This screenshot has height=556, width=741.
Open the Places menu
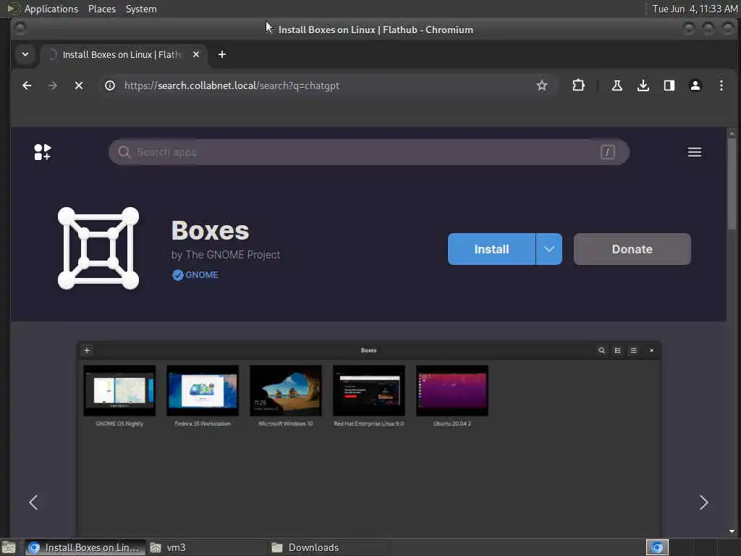click(x=102, y=9)
